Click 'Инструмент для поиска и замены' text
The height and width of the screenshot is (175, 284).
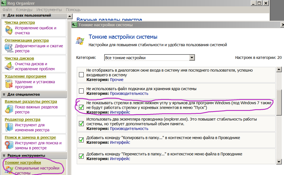pyautogui.click(x=38, y=145)
